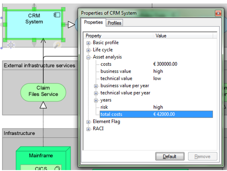This screenshot has height=171, width=227.
Task: Select the business value property row
Action: [156, 71]
